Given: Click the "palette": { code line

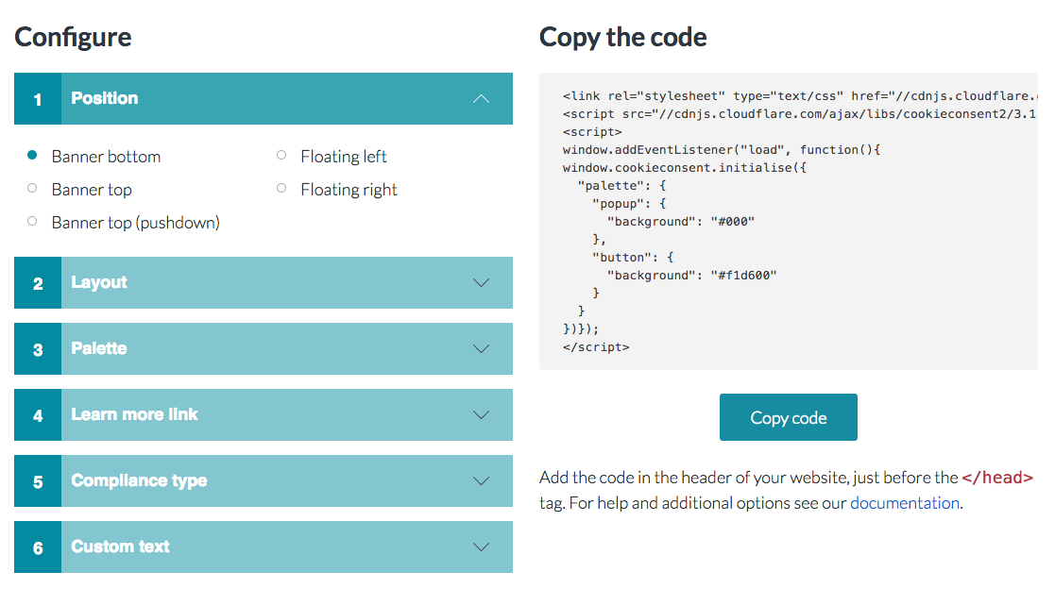Looking at the screenshot, I should click(621, 186).
